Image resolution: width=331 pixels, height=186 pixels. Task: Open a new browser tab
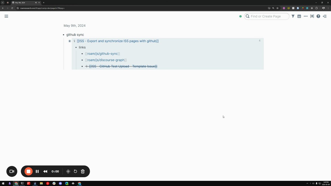point(44,3)
